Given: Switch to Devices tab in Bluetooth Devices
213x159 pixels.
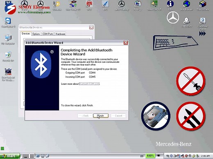Looking at the screenshot, I should 26,33.
